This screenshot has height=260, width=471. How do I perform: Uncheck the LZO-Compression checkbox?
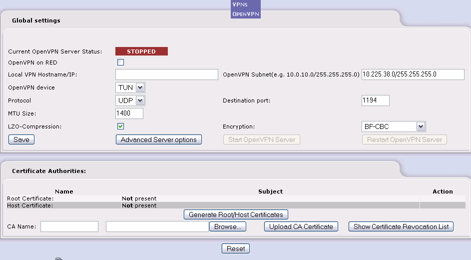(x=120, y=126)
